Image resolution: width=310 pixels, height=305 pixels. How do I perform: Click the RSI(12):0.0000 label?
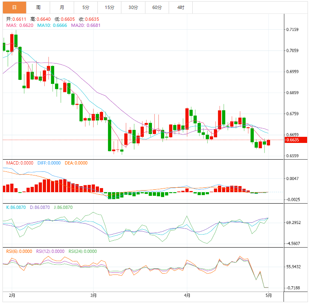[x=50, y=251]
